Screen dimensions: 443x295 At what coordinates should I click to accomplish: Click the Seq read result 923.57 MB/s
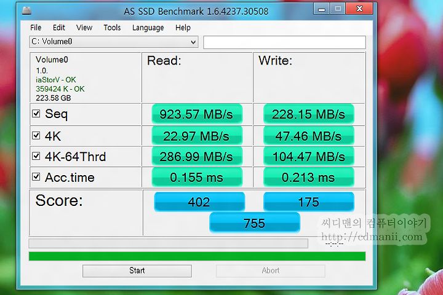click(197, 114)
